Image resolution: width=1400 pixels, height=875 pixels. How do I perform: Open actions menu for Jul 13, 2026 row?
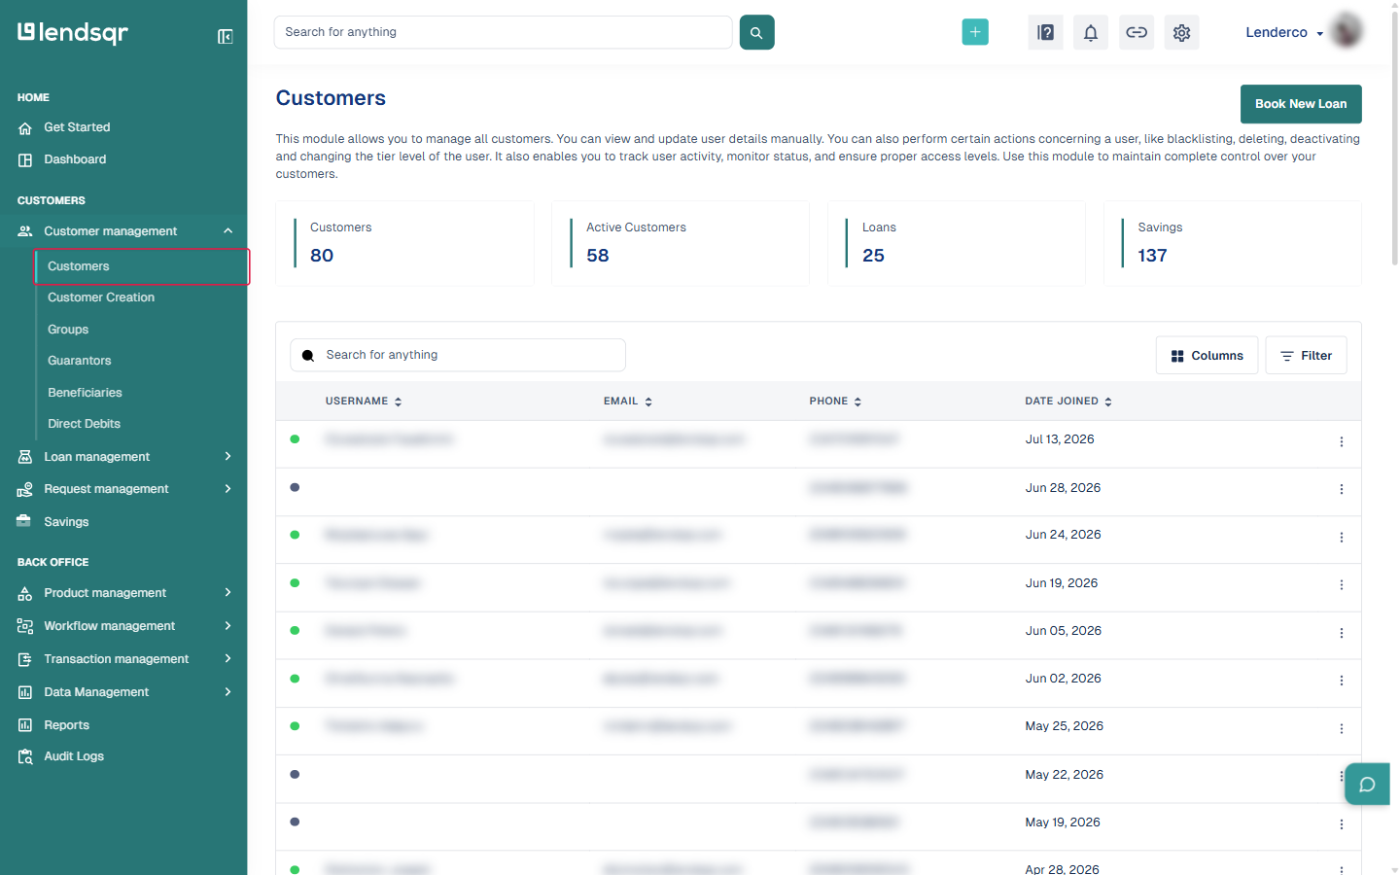(x=1342, y=441)
